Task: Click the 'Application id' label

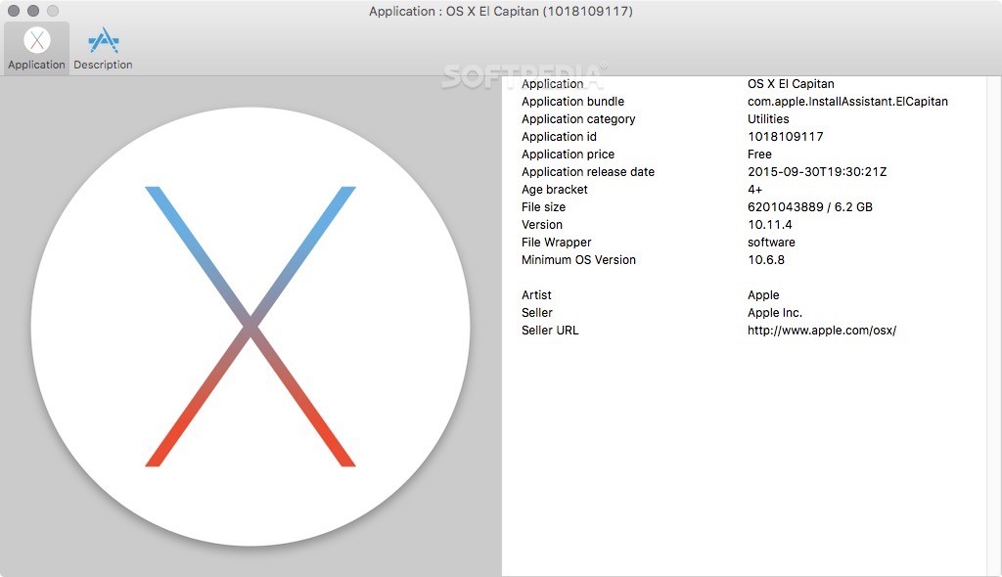Action: (559, 137)
